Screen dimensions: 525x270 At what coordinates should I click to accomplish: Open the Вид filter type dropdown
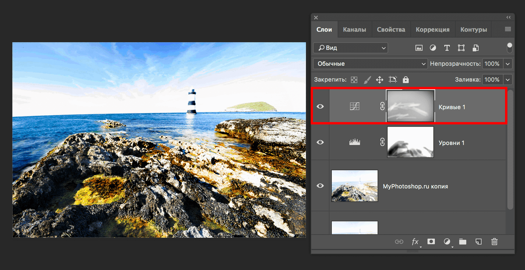[350, 48]
